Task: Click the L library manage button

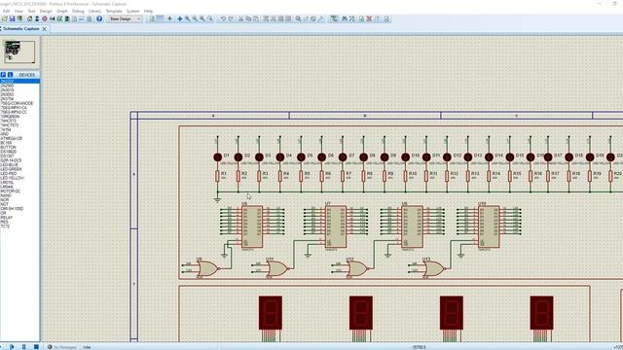Action: [11, 75]
